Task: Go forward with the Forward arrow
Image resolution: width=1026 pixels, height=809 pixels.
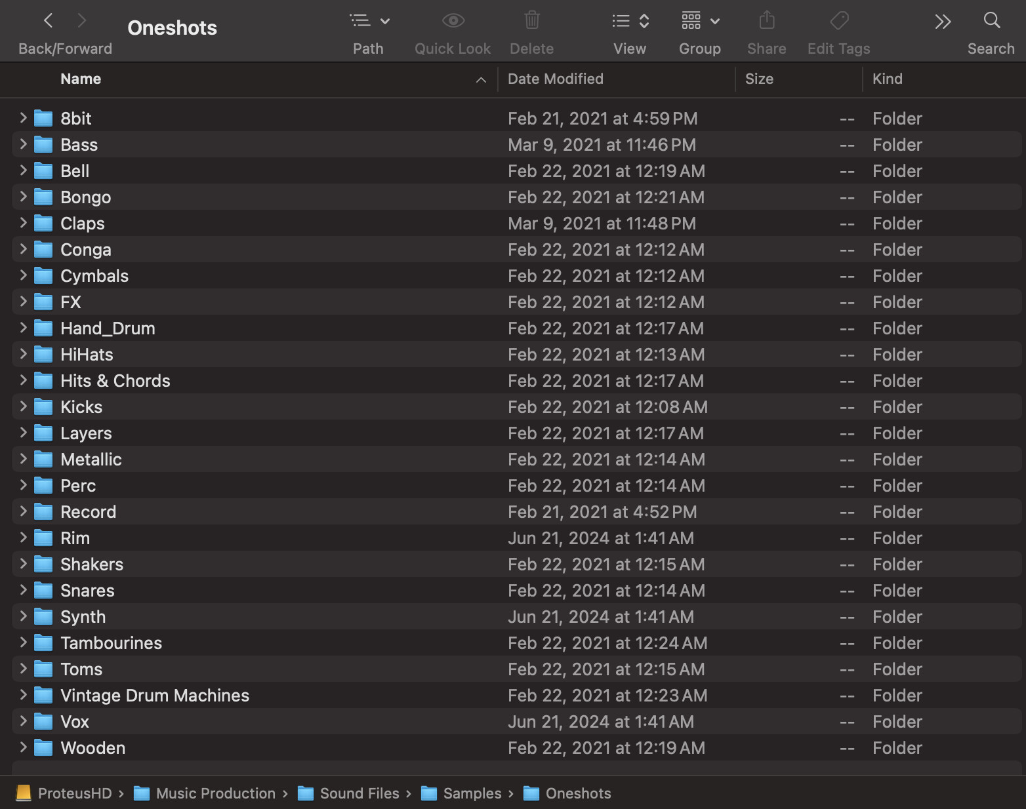Action: coord(82,21)
